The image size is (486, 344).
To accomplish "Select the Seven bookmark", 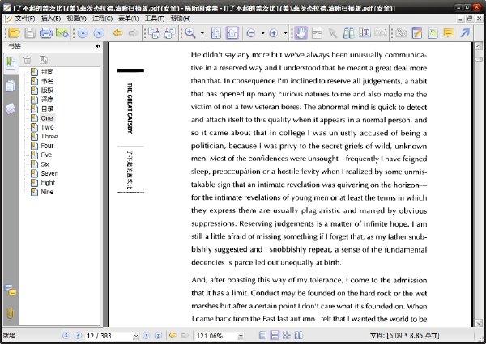I will pos(49,173).
